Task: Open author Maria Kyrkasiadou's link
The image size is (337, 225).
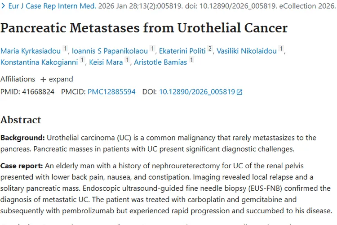Action: 30,51
